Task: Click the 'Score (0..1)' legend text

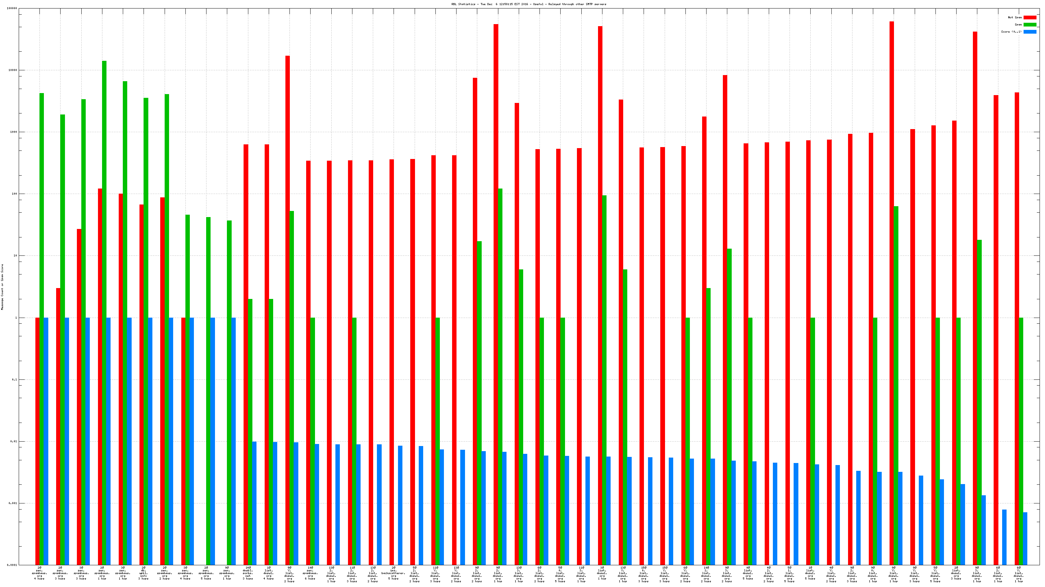Action: (x=1011, y=32)
